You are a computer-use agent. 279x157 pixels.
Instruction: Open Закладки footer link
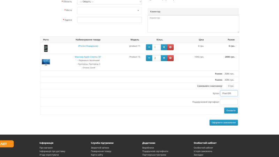pyautogui.click(x=198, y=155)
